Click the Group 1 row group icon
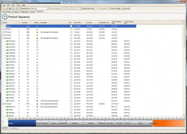The image size is (187, 134). pyautogui.click(x=5, y=26)
